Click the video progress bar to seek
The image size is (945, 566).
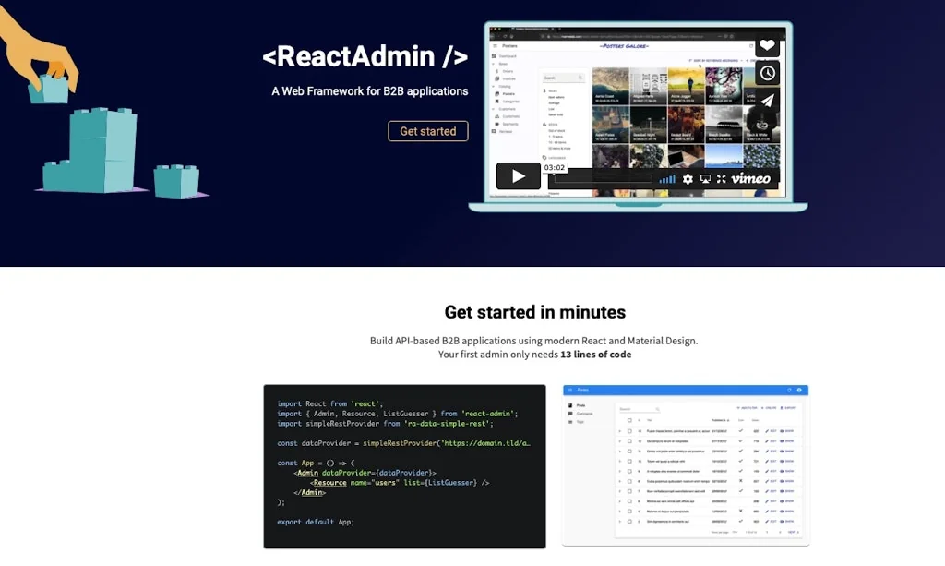pyautogui.click(x=604, y=178)
